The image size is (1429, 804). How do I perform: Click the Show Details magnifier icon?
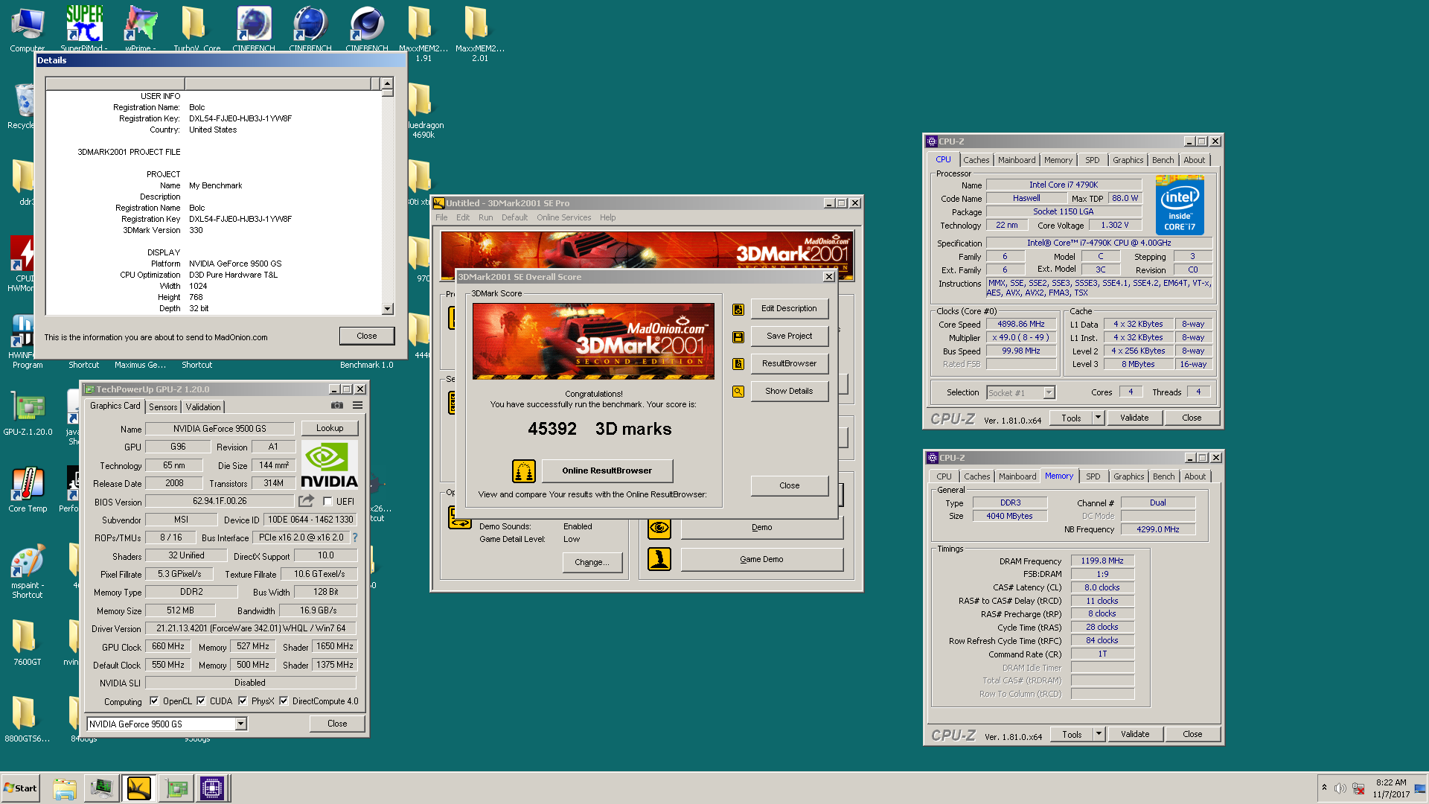click(x=738, y=392)
